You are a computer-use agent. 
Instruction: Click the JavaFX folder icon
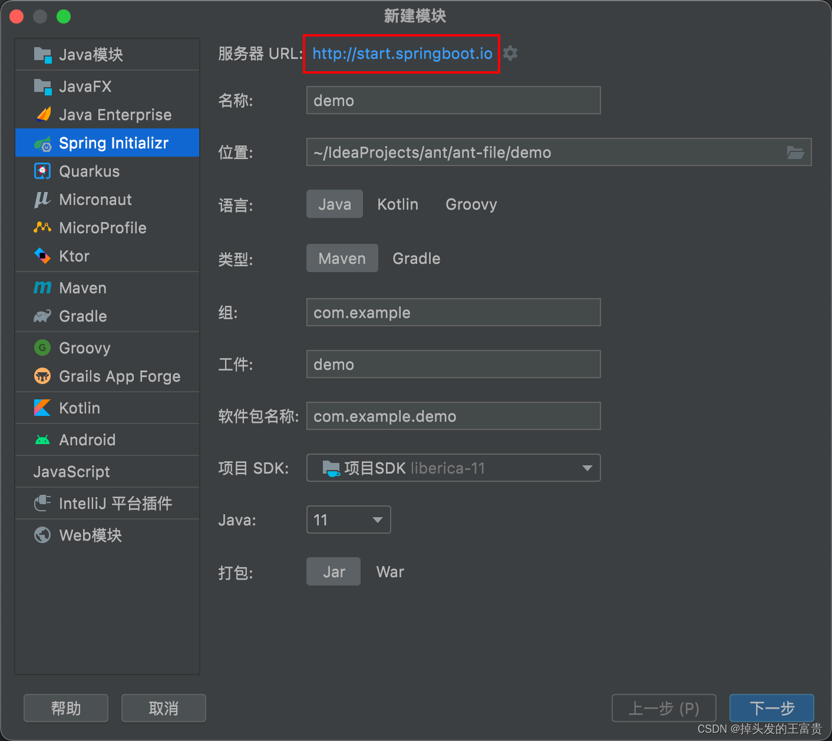pyautogui.click(x=42, y=87)
